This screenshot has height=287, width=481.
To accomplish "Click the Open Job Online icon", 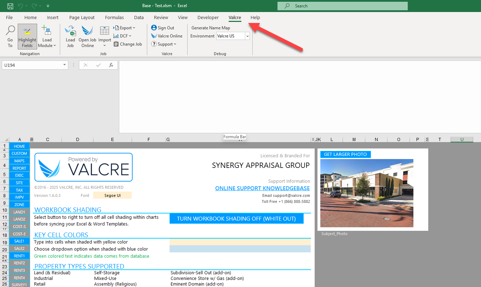I will pyautogui.click(x=87, y=31).
